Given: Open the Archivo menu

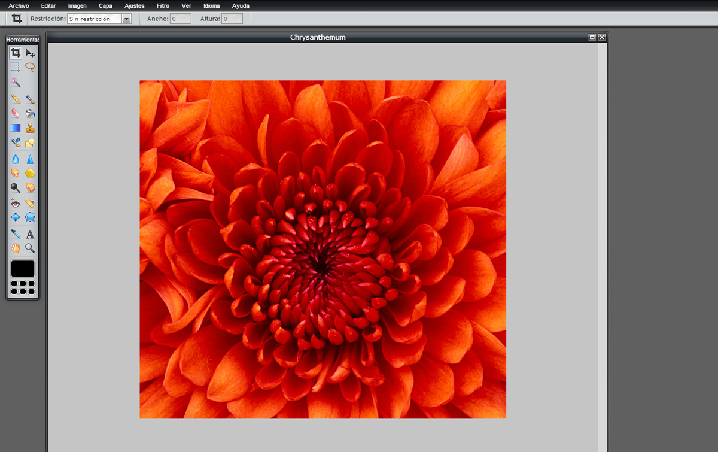Looking at the screenshot, I should (x=19, y=5).
